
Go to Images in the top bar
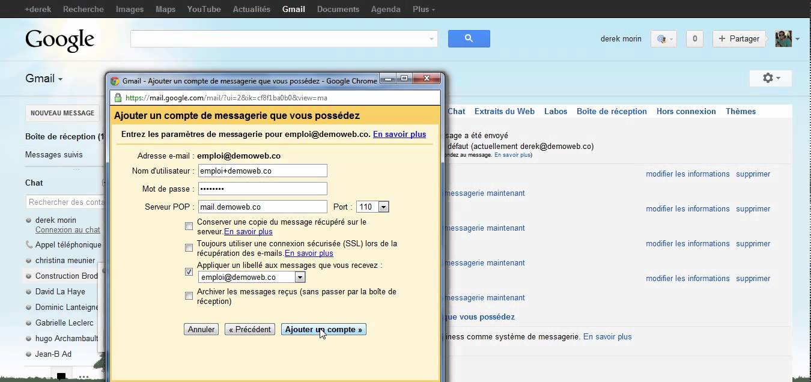[130, 9]
